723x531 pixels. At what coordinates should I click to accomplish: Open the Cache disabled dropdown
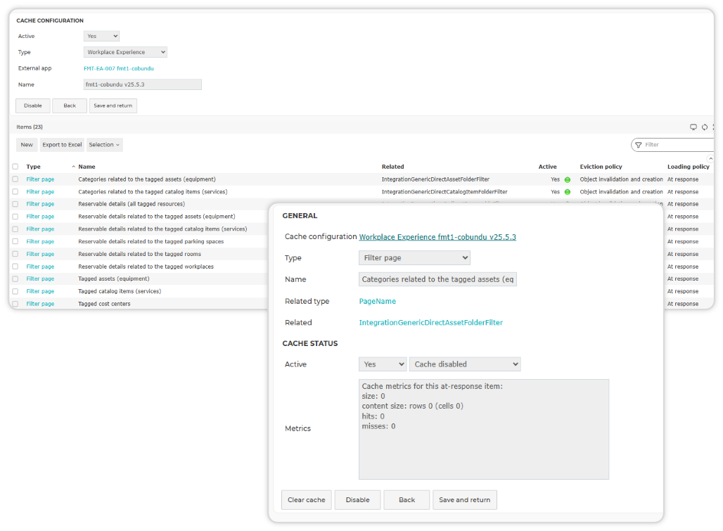pyautogui.click(x=466, y=364)
